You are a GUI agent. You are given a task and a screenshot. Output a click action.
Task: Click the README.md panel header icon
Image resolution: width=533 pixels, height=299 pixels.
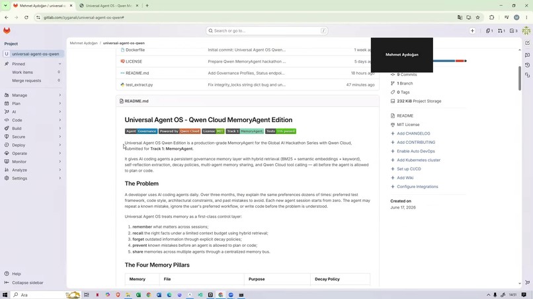[122, 101]
